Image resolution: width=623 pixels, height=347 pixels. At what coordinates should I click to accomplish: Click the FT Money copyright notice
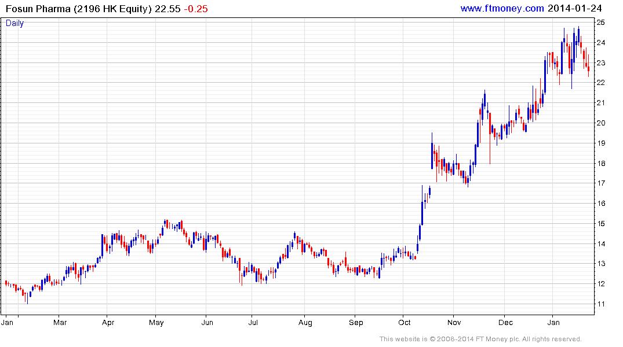click(x=480, y=339)
